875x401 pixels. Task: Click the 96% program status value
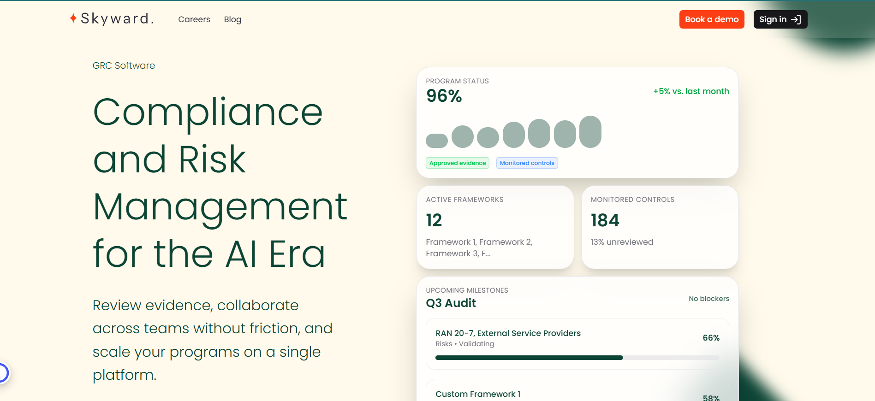444,96
